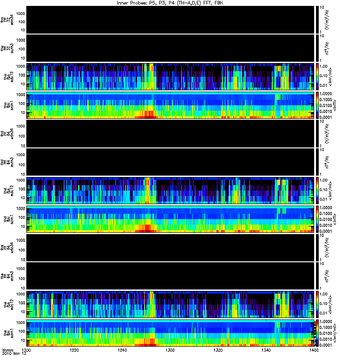The image size is (340, 363).
Task: Click the 0.01 color bar value of tha fbk edc12
Action: click(323, 85)
